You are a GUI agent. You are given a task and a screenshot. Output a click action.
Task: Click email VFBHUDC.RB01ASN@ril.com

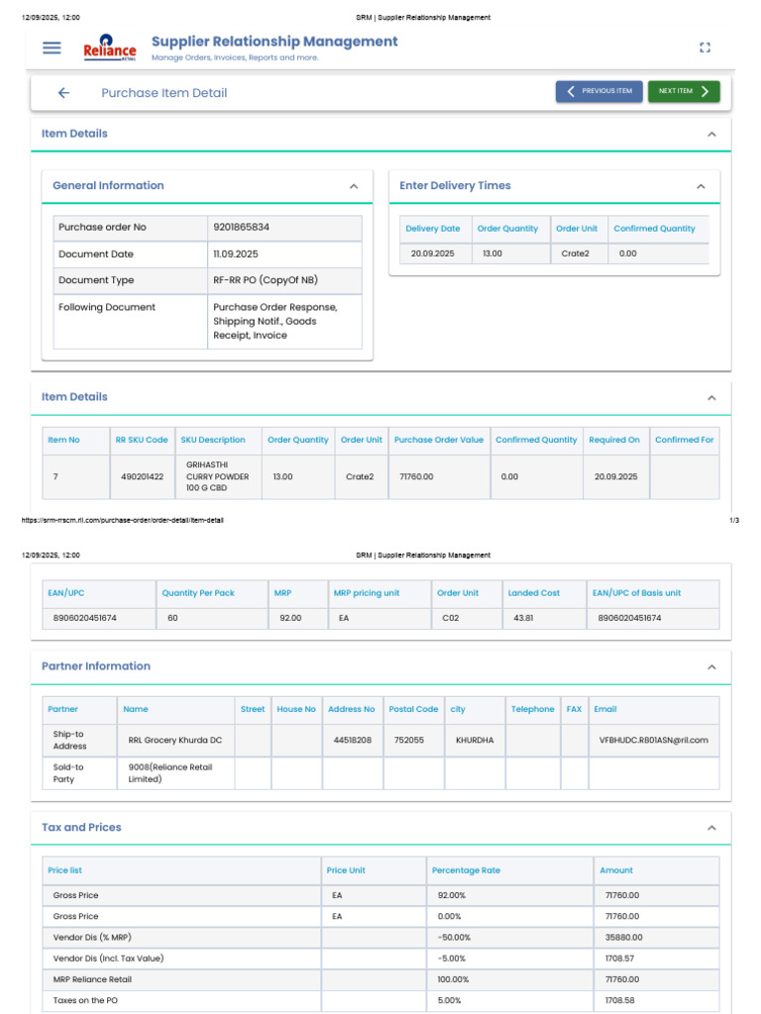pyautogui.click(x=654, y=740)
